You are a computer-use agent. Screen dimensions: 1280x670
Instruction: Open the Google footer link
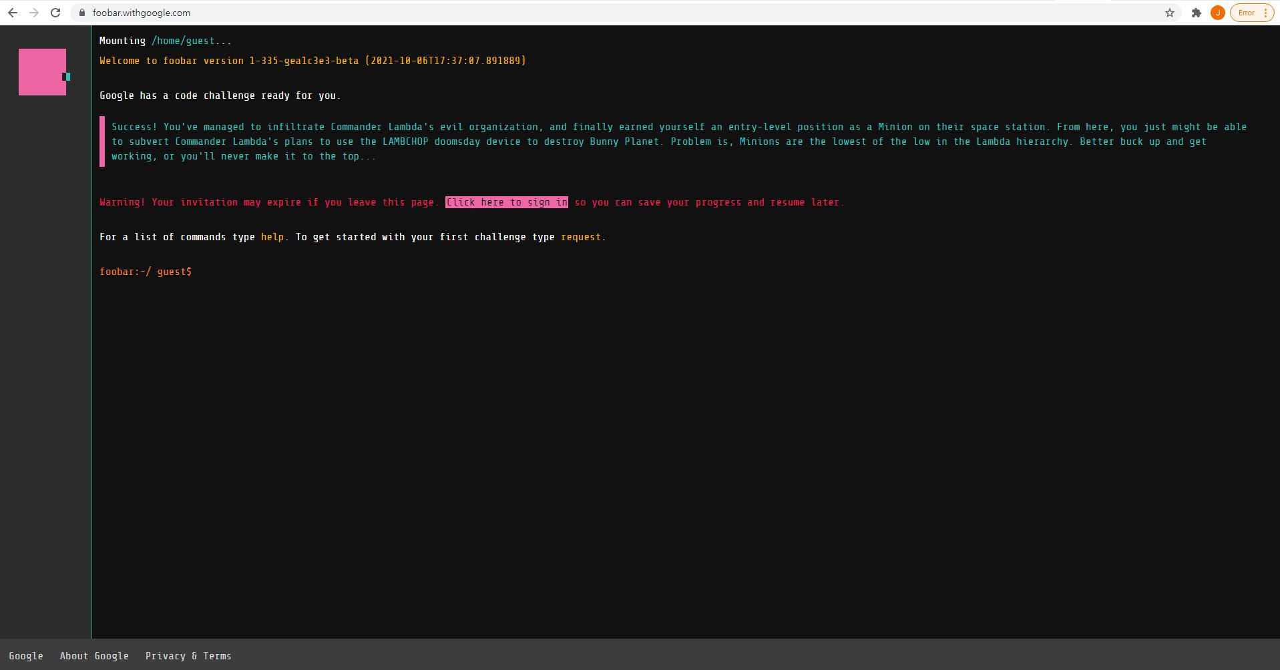pyautogui.click(x=26, y=656)
